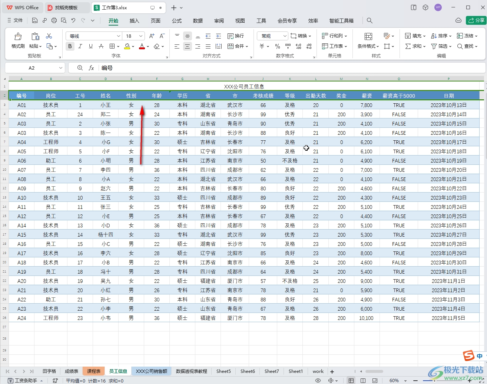Add a new sheet with plus icon
This screenshot has height=384, width=487.
tap(332, 371)
